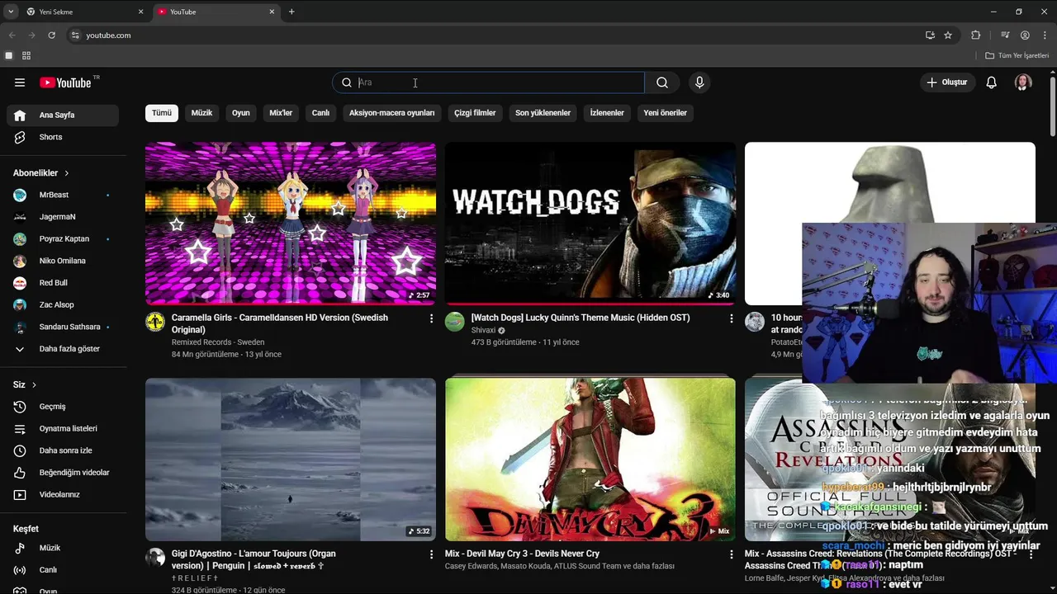Screen dimensions: 1057x594
Task: Open Shivaxi channel name link
Action: pos(483,330)
